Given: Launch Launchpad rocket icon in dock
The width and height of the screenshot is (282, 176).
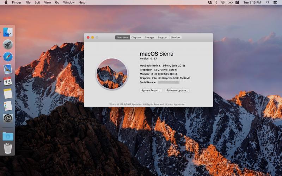Looking at the screenshot, I should (8, 45).
